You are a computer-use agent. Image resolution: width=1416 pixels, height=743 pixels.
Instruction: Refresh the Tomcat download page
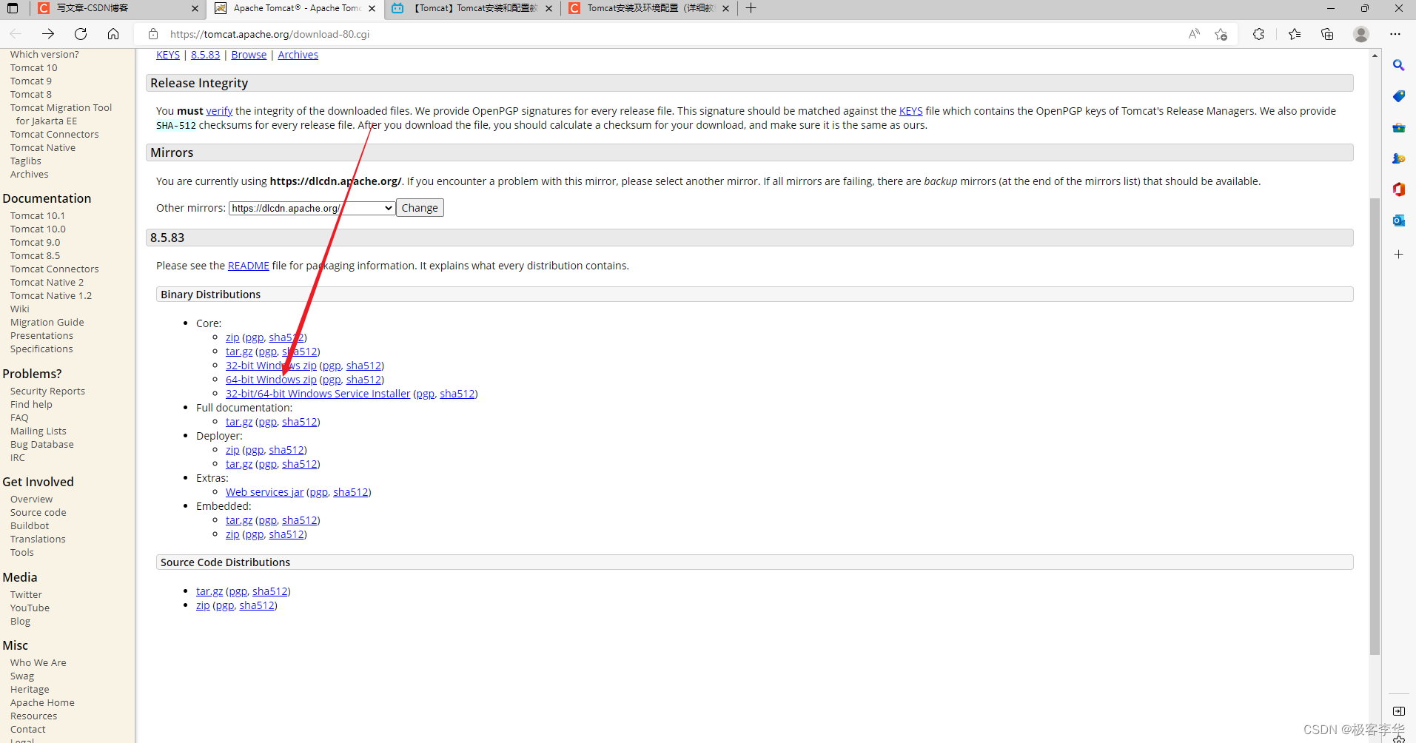click(x=81, y=34)
